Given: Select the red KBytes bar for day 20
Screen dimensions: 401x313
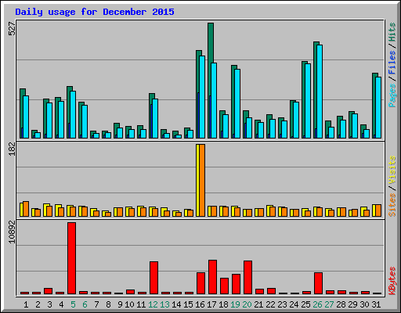Looking at the screenshot, I should (248, 277).
